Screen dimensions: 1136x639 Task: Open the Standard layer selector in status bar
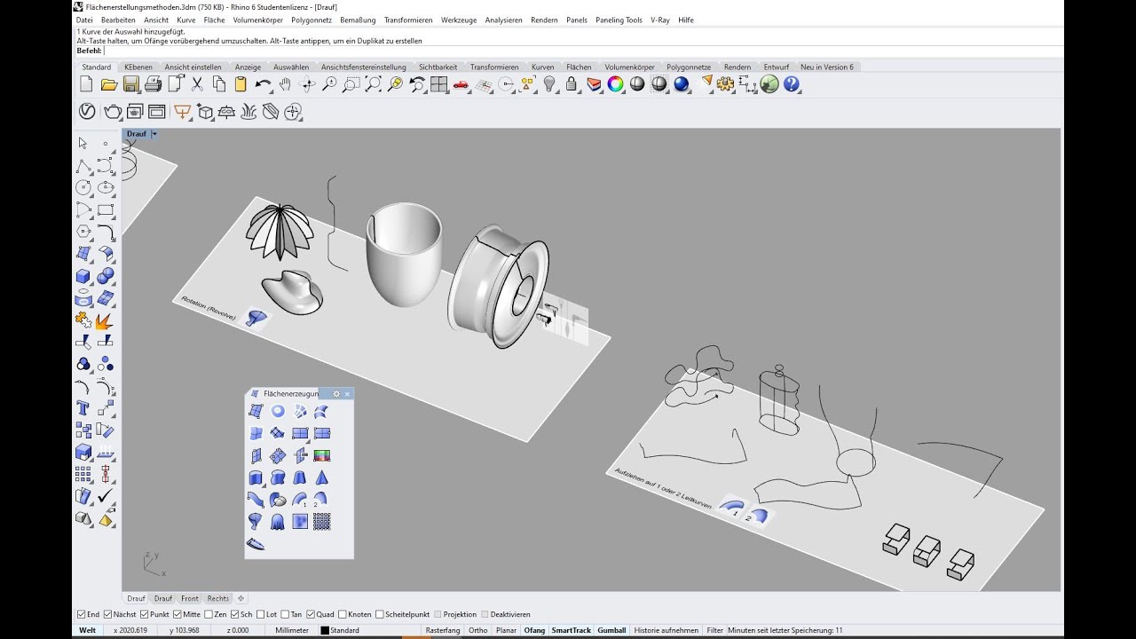tap(367, 630)
